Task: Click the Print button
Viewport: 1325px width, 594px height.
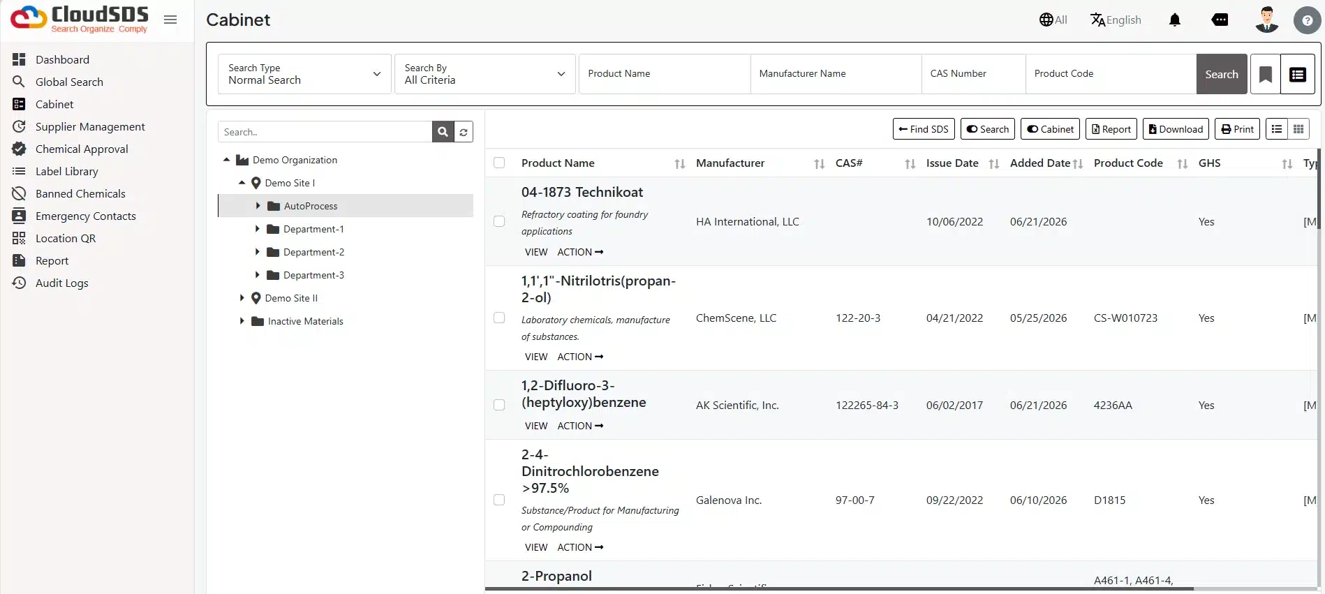Action: [x=1237, y=129]
